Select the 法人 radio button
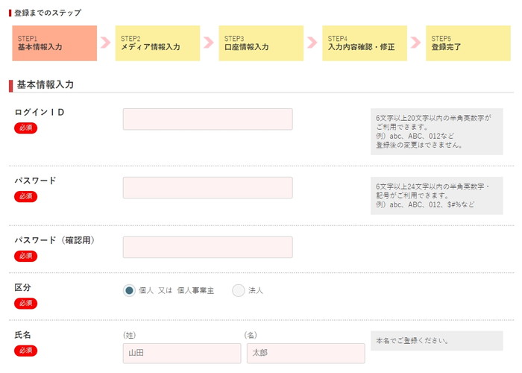This screenshot has width=522, height=373. pos(239,290)
